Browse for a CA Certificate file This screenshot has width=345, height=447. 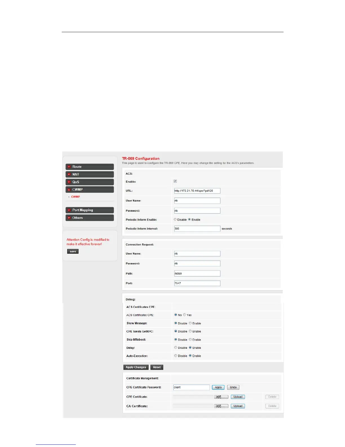pos(221,406)
